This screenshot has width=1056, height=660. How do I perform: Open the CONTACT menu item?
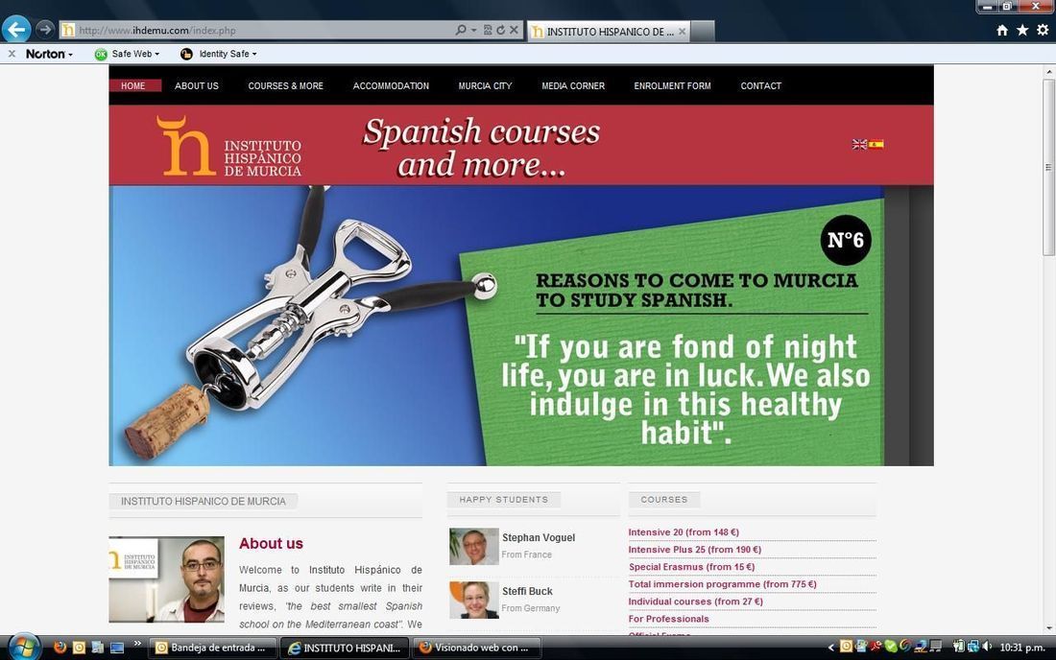tap(761, 86)
